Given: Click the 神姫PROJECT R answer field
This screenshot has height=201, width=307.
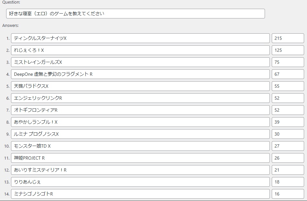Looking at the screenshot, I should pos(140,158).
